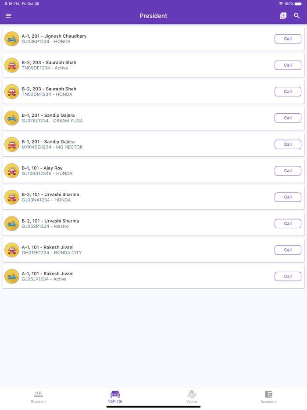Open the search icon
Image resolution: width=307 pixels, height=410 pixels.
pyautogui.click(x=297, y=16)
